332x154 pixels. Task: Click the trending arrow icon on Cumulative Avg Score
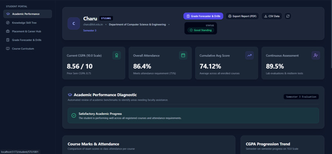tap(250, 55)
